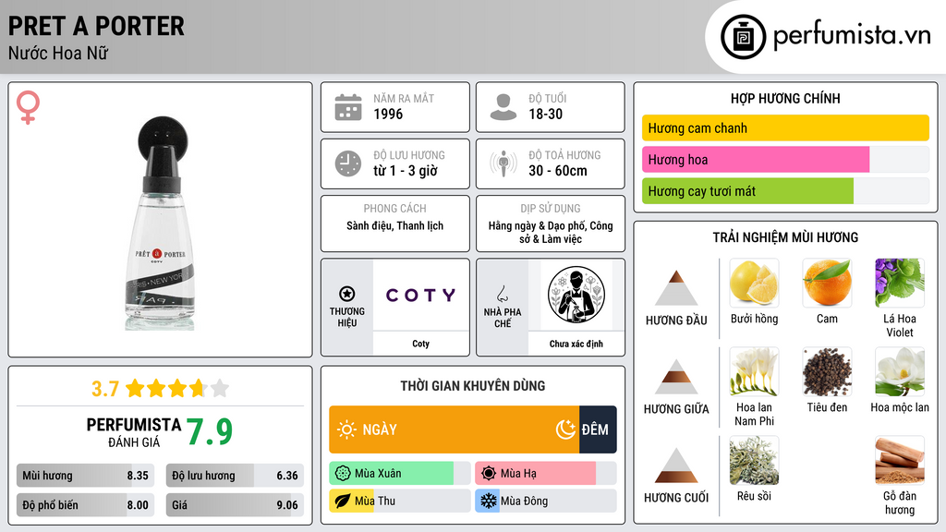The width and height of the screenshot is (946, 532).
Task: Click the clock icon for Độ lưu hương
Action: [348, 163]
